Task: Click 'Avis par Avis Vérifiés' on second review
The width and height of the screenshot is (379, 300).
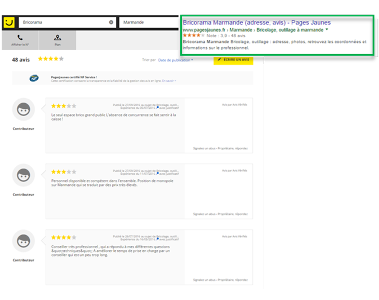Action: point(235,171)
